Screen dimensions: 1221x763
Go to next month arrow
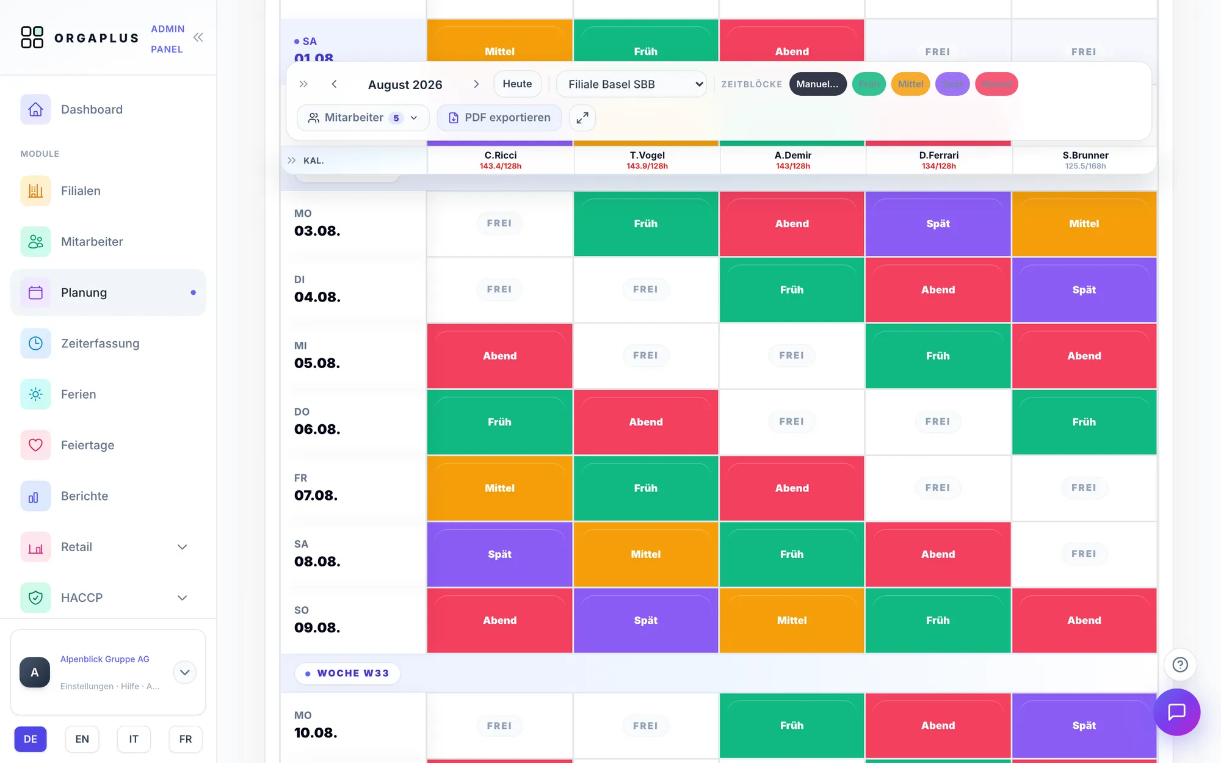476,84
